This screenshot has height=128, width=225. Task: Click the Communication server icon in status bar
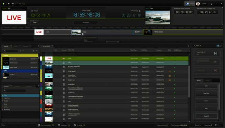(39, 125)
